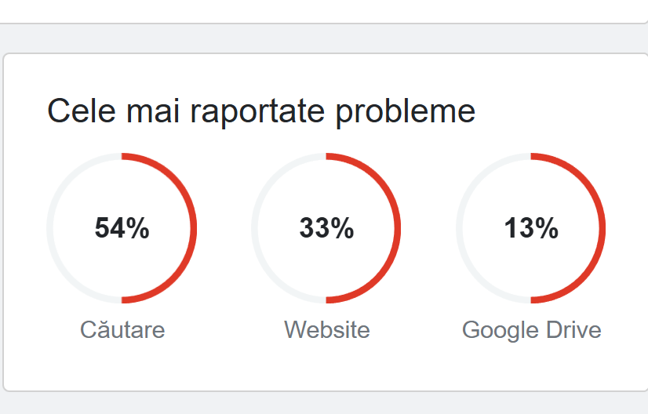Click the gray arc of Google Drive chart
The width and height of the screenshot is (648, 414).
(460, 228)
